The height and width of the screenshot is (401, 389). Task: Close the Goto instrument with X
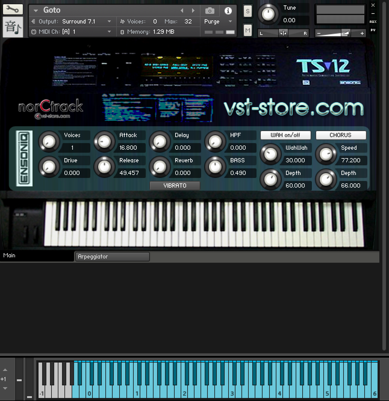click(373, 5)
